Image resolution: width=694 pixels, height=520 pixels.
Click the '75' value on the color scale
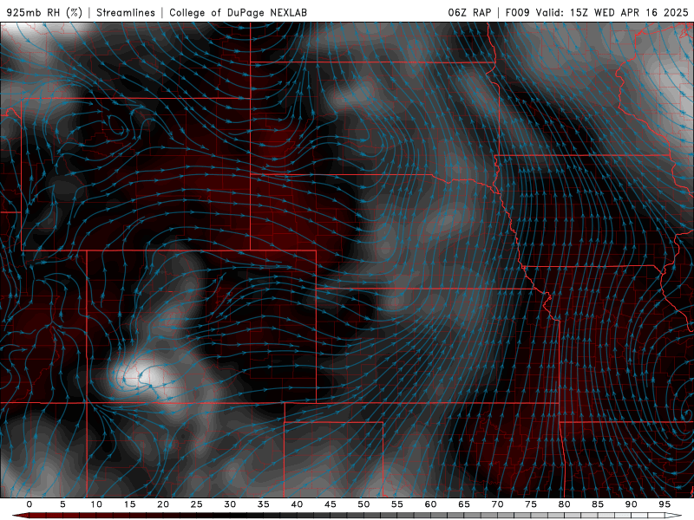click(531, 504)
